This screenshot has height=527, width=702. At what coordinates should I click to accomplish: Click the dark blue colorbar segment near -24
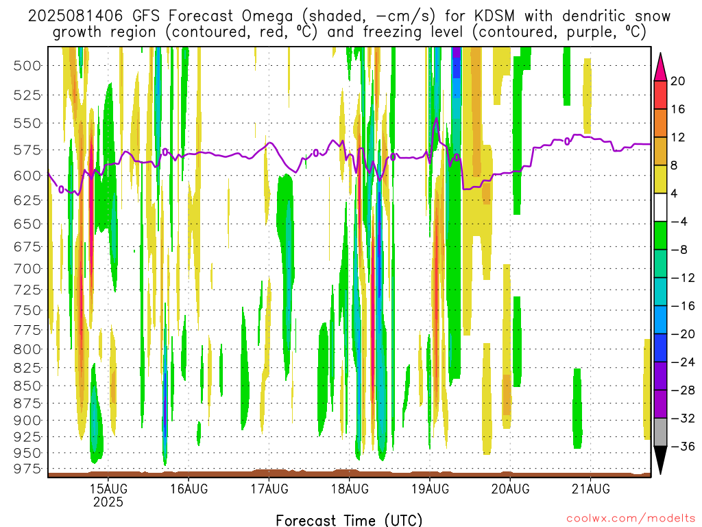(660, 348)
